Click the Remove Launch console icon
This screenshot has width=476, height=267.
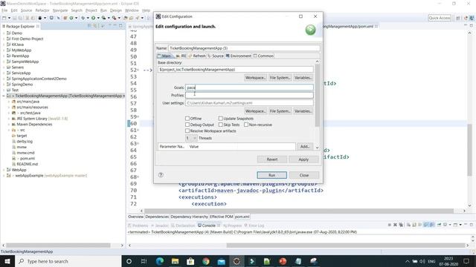click(395, 225)
